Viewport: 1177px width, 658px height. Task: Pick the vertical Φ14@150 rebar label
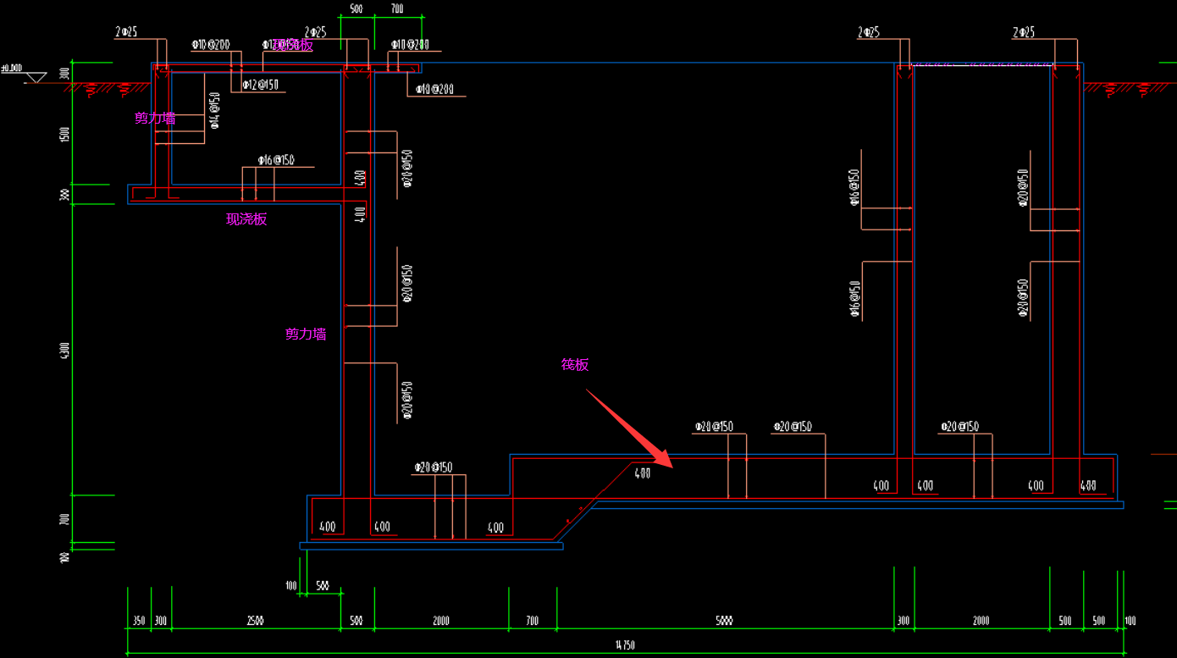click(214, 110)
